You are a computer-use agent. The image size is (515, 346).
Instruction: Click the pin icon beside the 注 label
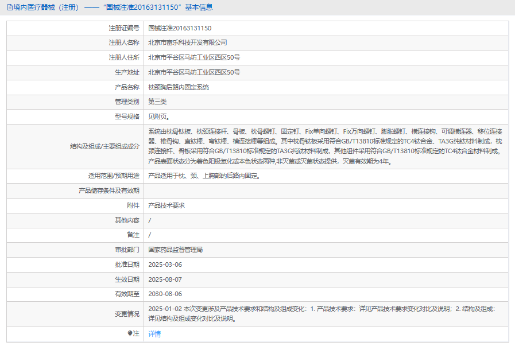tap(130, 333)
